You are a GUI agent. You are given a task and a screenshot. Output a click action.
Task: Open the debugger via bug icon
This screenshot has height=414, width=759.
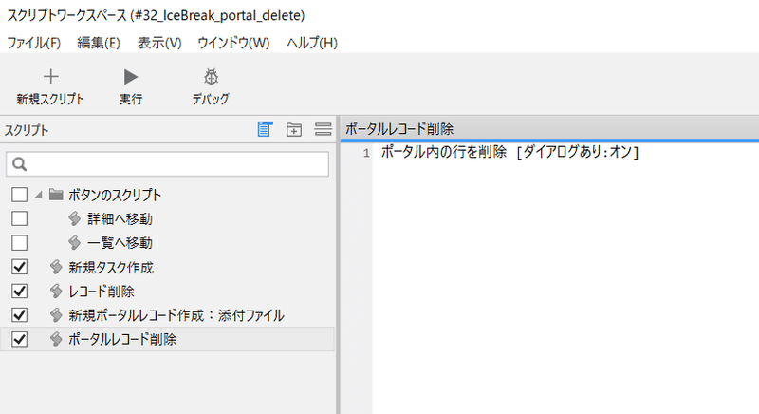pos(211,77)
